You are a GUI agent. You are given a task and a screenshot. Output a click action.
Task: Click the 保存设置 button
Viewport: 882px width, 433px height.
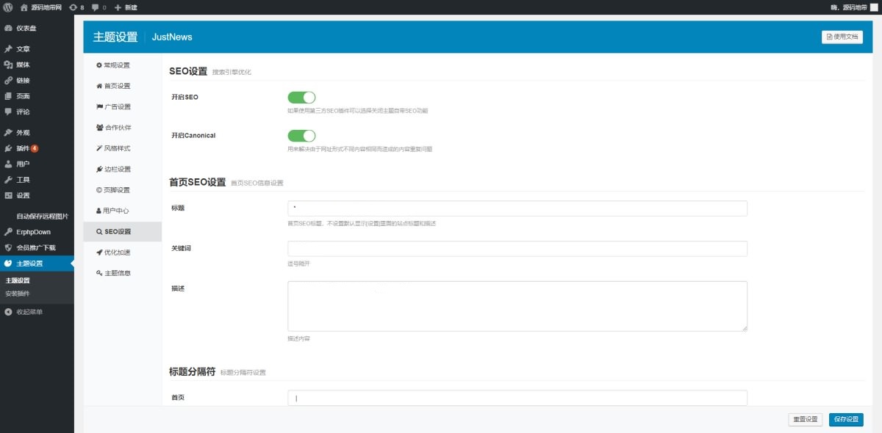click(847, 420)
